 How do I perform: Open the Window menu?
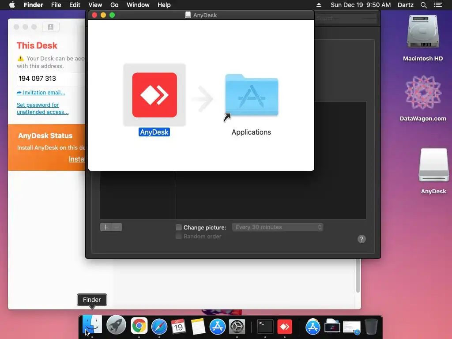138,5
